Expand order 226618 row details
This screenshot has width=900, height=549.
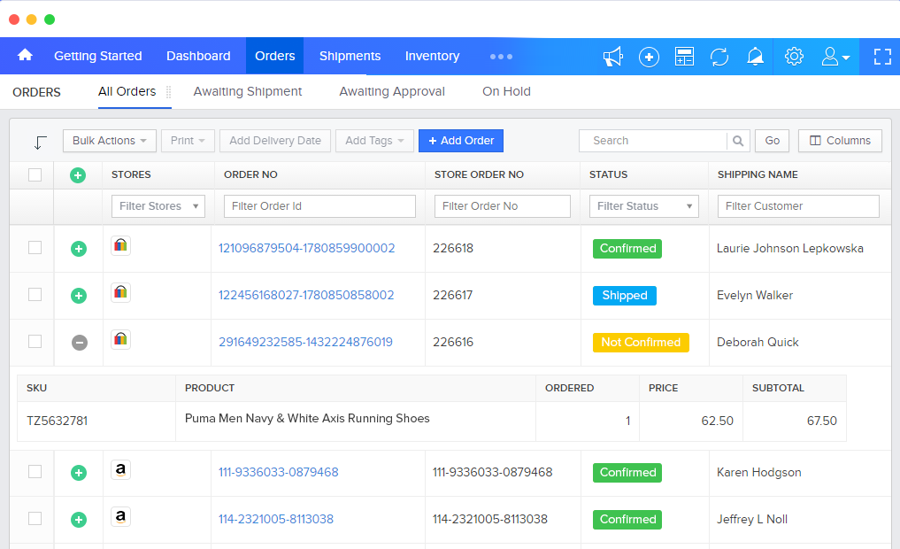79,249
